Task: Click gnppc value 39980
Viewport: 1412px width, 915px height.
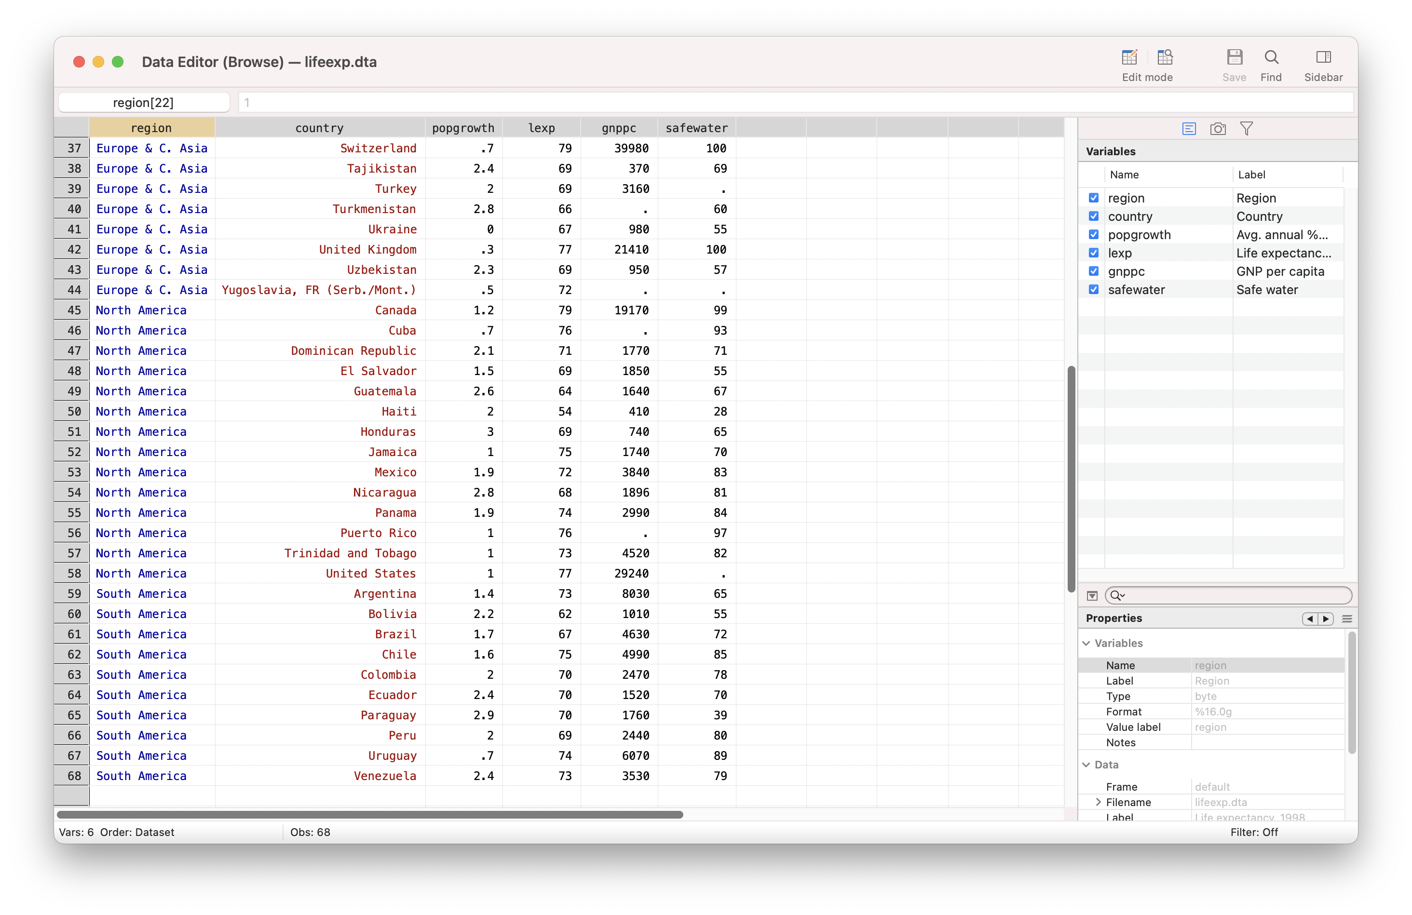Action: (619, 148)
